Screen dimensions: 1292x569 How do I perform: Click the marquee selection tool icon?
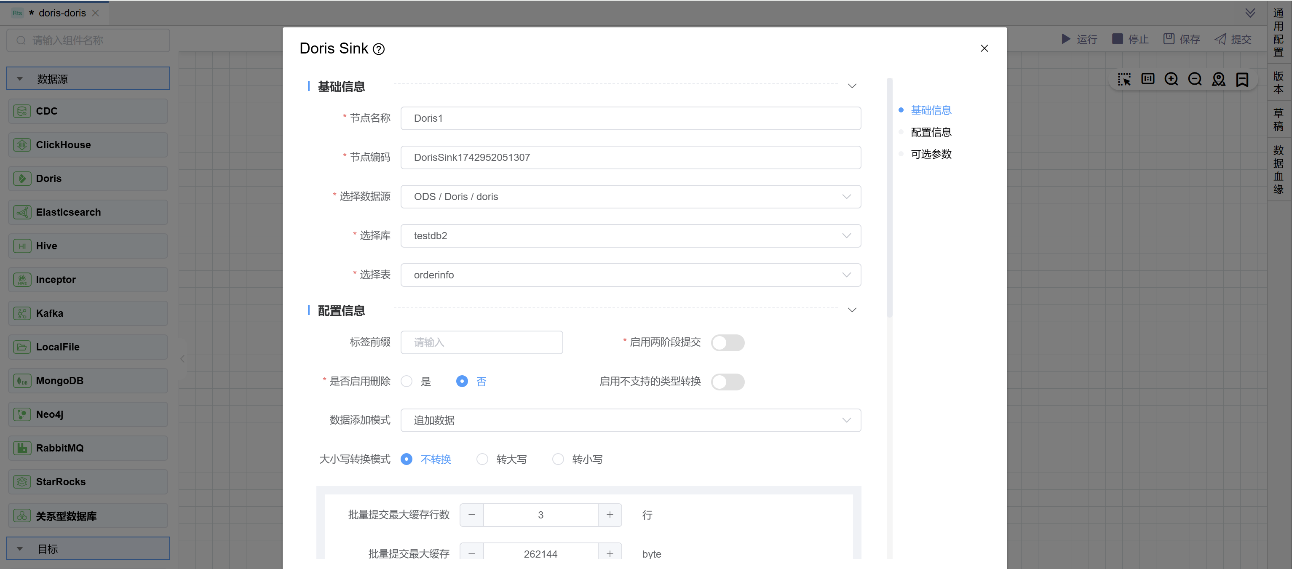pos(1124,79)
